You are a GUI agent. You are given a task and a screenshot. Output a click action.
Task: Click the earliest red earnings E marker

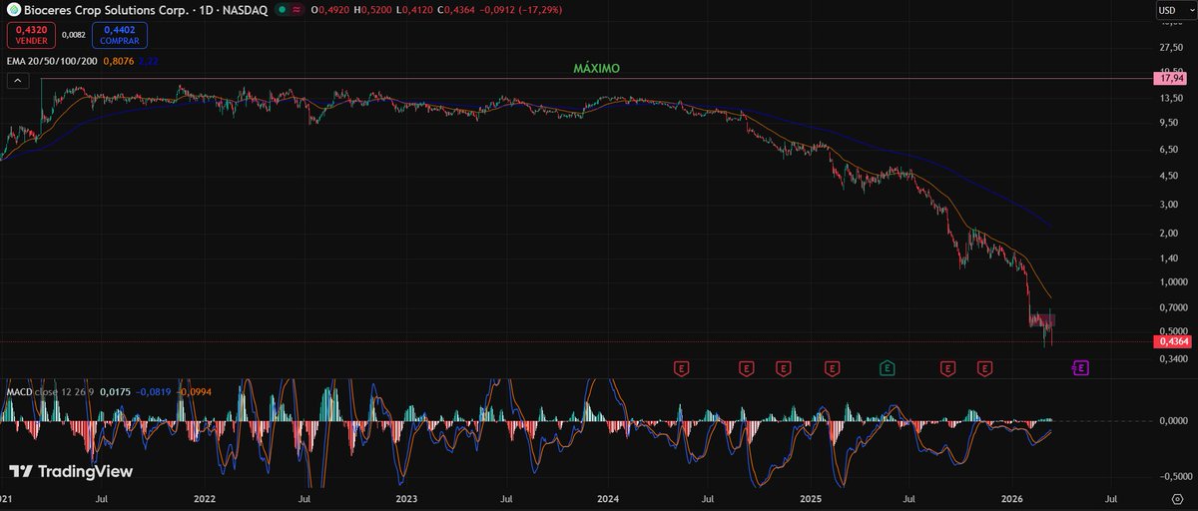[x=682, y=368]
